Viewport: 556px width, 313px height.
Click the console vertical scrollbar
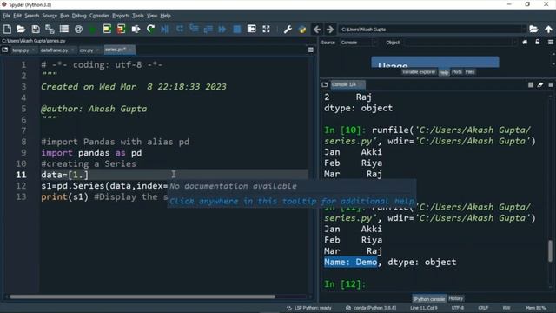point(550,250)
